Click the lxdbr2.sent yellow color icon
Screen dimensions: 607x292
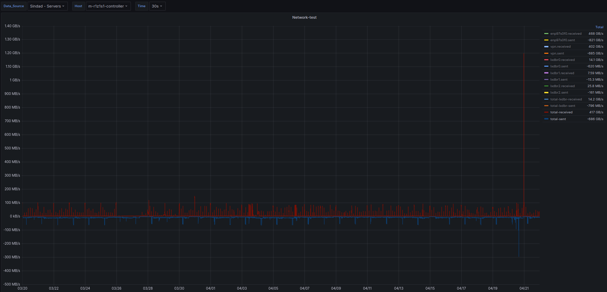point(546,93)
